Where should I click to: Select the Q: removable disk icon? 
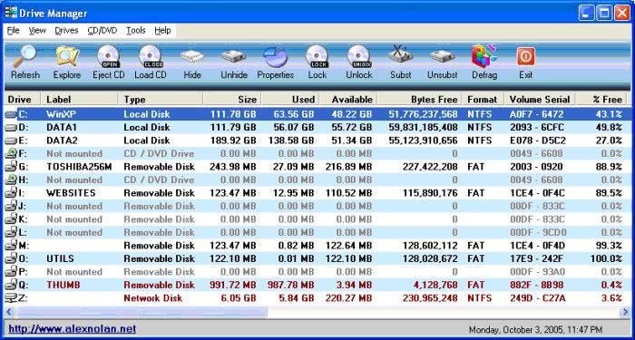(x=11, y=285)
